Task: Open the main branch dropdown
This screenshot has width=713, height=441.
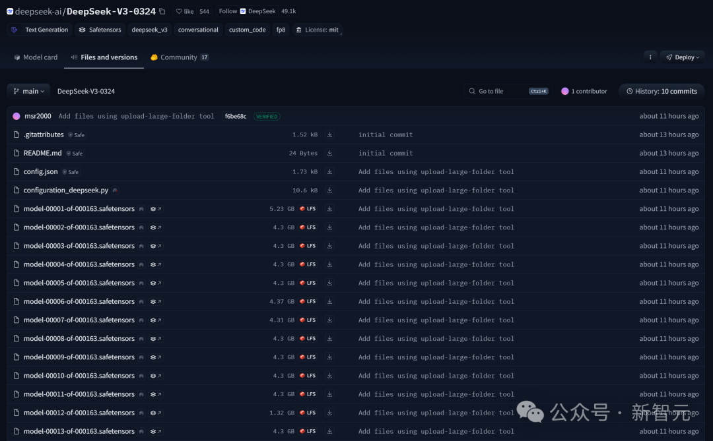Action: (28, 91)
